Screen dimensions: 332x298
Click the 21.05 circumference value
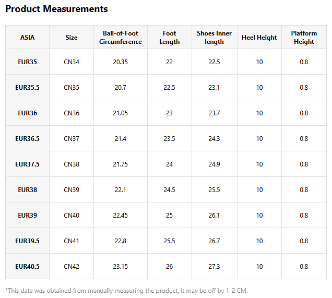point(121,113)
